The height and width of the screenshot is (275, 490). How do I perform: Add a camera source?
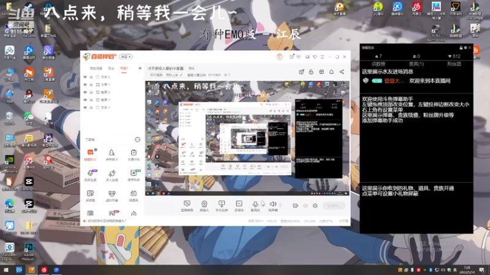pyautogui.click(x=204, y=206)
